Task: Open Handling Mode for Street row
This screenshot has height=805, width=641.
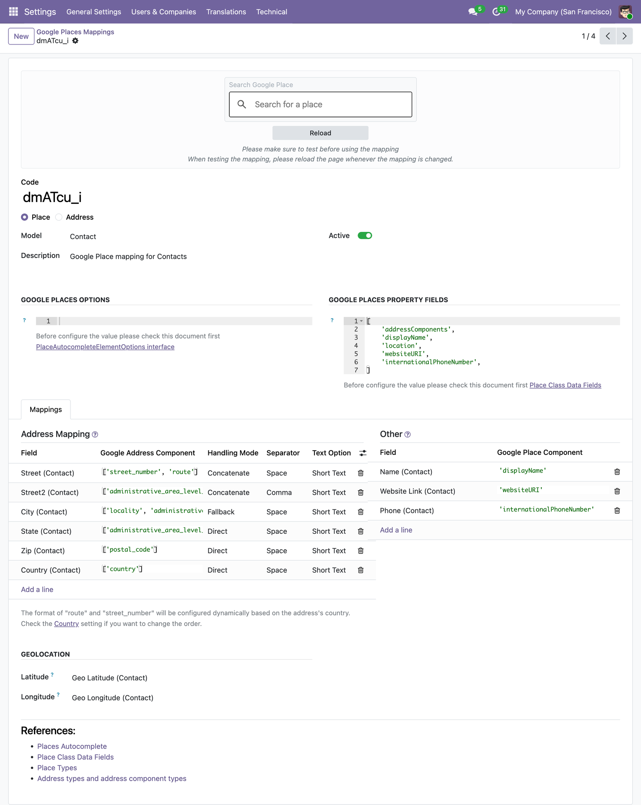Action: tap(228, 473)
